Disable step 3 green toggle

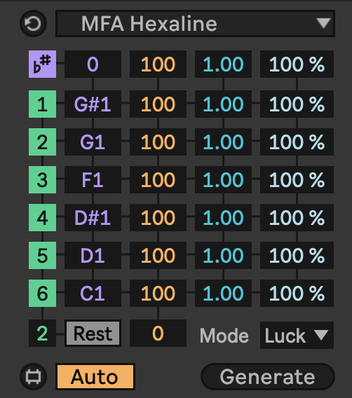click(x=42, y=179)
